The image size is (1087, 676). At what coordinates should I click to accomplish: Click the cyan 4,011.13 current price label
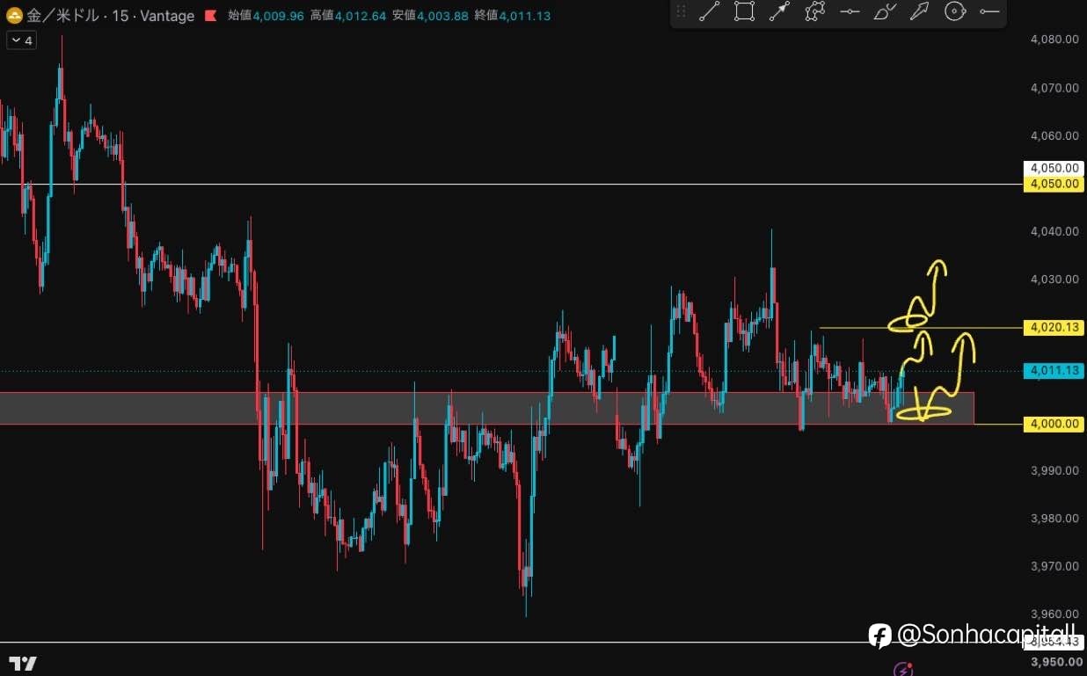[x=1054, y=370]
